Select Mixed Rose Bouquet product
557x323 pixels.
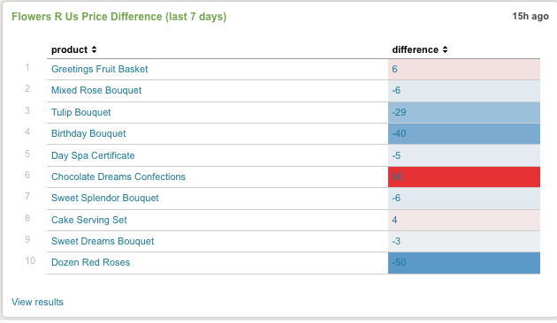click(96, 90)
